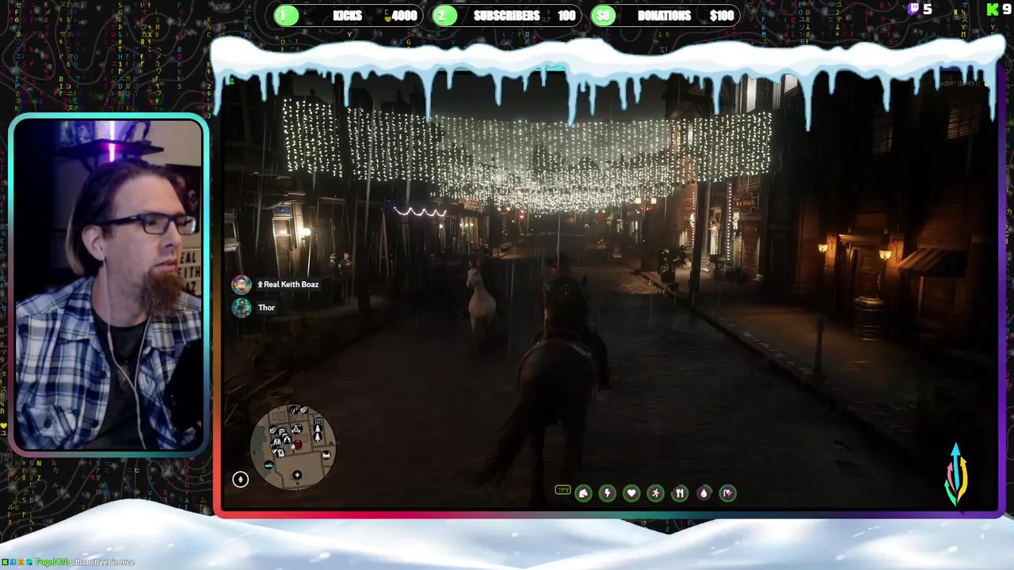
Task: Click chat message 'that street is nice'
Action: (x=104, y=562)
